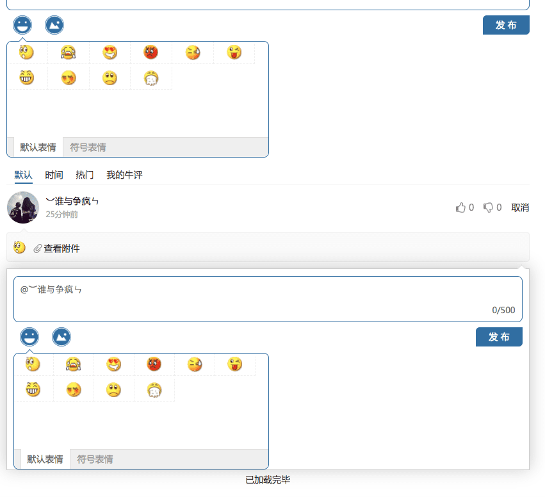The width and height of the screenshot is (545, 497).
Task: Pick the sweating emoji in lower panel
Action: [194, 364]
